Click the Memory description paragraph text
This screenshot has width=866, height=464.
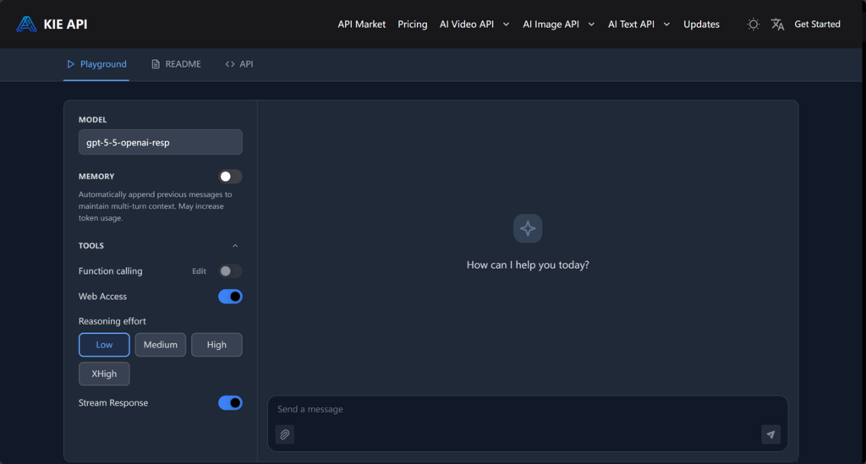[x=156, y=205]
